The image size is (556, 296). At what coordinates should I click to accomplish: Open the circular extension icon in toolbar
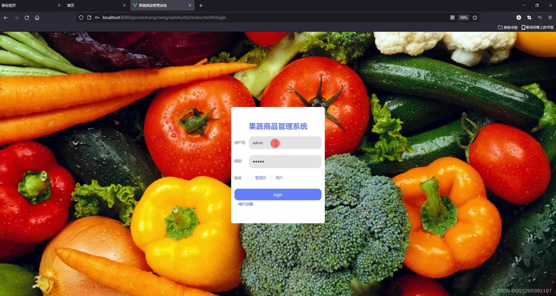point(519,18)
